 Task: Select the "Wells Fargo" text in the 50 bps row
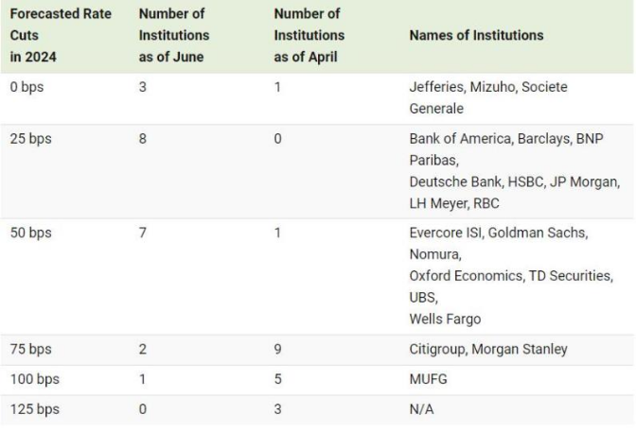[445, 320]
